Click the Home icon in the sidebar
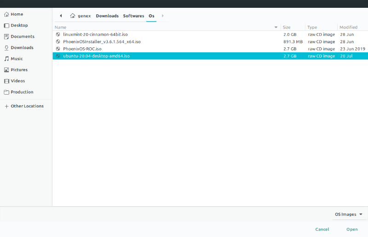The width and height of the screenshot is (368, 237). click(x=6, y=14)
